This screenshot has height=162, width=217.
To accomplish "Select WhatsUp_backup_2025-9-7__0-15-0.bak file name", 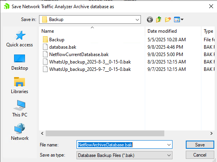I will tap(90, 69).
